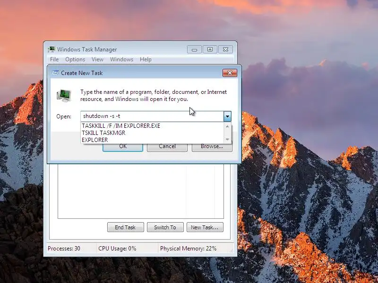Viewport: 378px width, 283px height.
Task: Click the dropdown list scroll up arrow
Action: tap(227, 126)
